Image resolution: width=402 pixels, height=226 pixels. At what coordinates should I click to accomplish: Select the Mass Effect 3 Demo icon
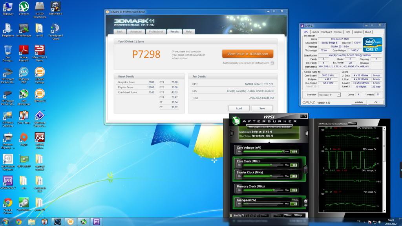(40, 53)
